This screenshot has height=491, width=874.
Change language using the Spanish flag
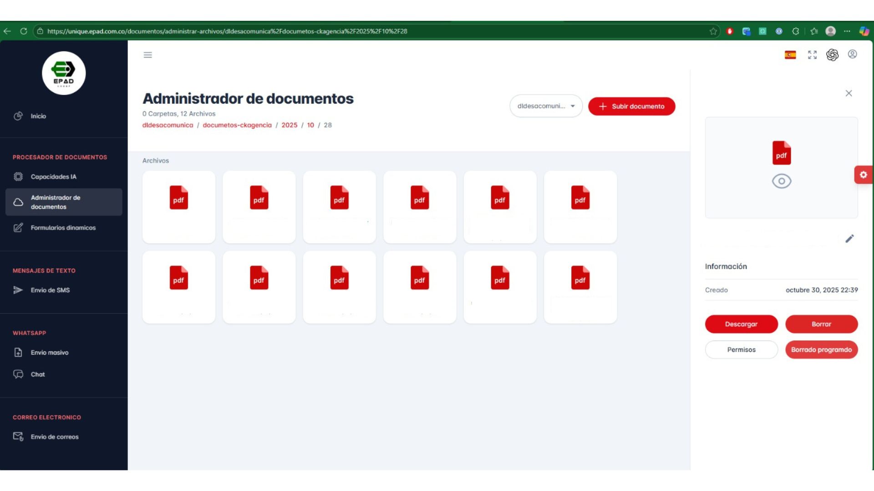[790, 55]
